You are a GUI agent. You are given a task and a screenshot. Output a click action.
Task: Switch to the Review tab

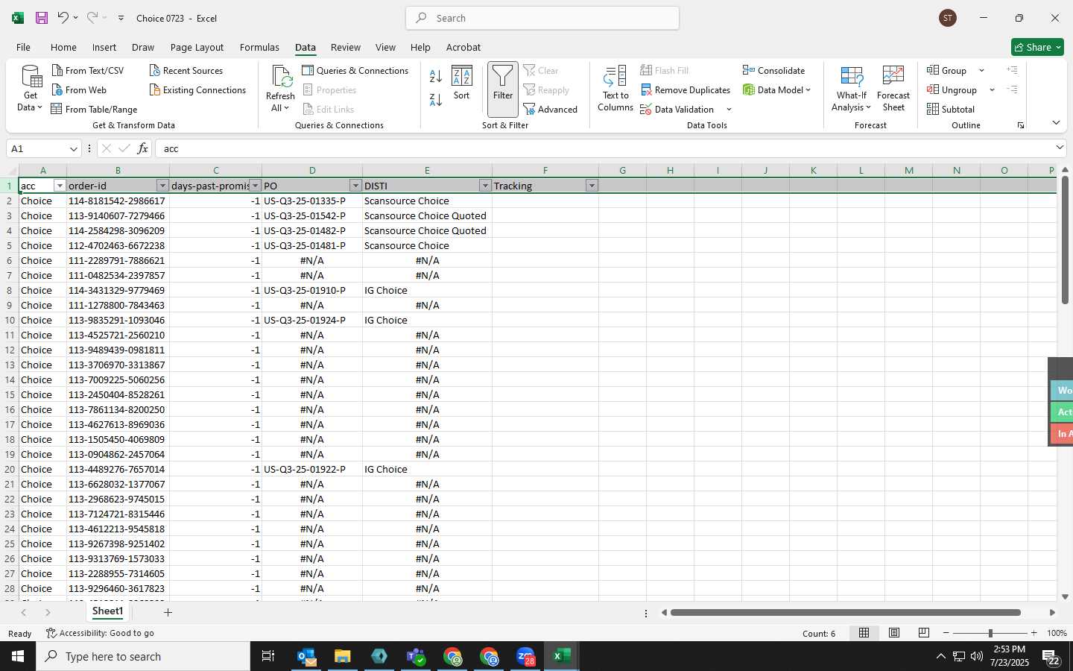click(345, 47)
